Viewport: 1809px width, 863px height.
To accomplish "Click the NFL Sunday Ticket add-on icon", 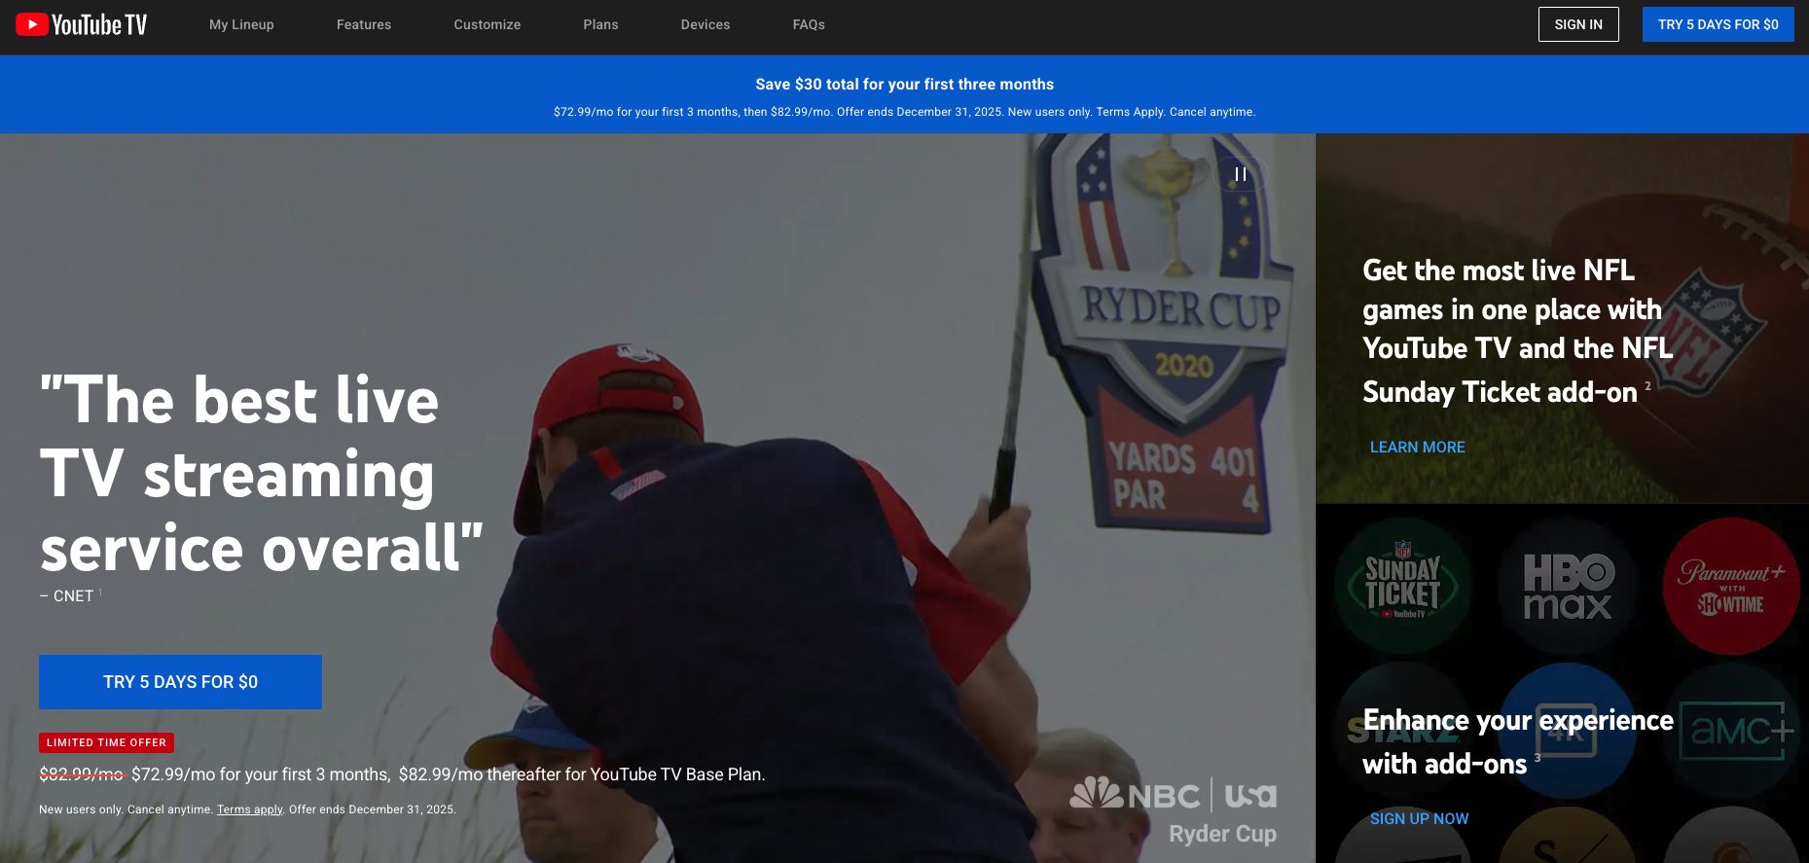I will tap(1402, 585).
